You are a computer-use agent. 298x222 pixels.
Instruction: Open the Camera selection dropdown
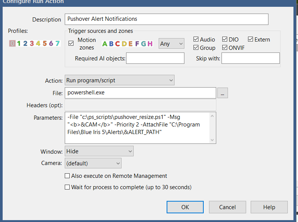pyautogui.click(x=93, y=163)
